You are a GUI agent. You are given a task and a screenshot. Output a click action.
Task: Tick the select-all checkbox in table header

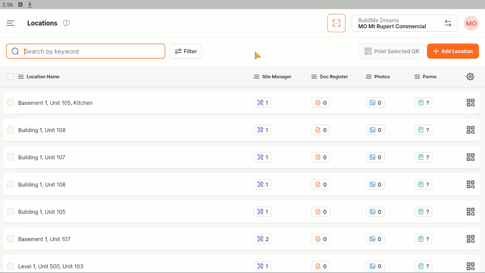[10, 77]
